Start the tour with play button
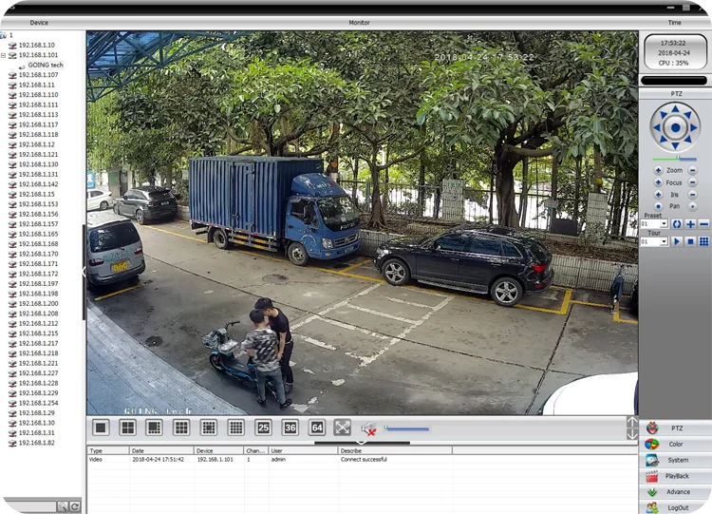This screenshot has width=712, height=514. pos(677,241)
